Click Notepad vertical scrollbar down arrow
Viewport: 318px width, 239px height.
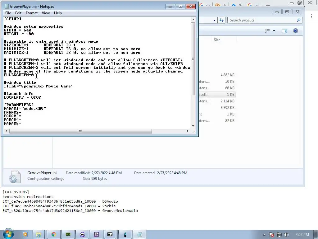[x=193, y=126]
